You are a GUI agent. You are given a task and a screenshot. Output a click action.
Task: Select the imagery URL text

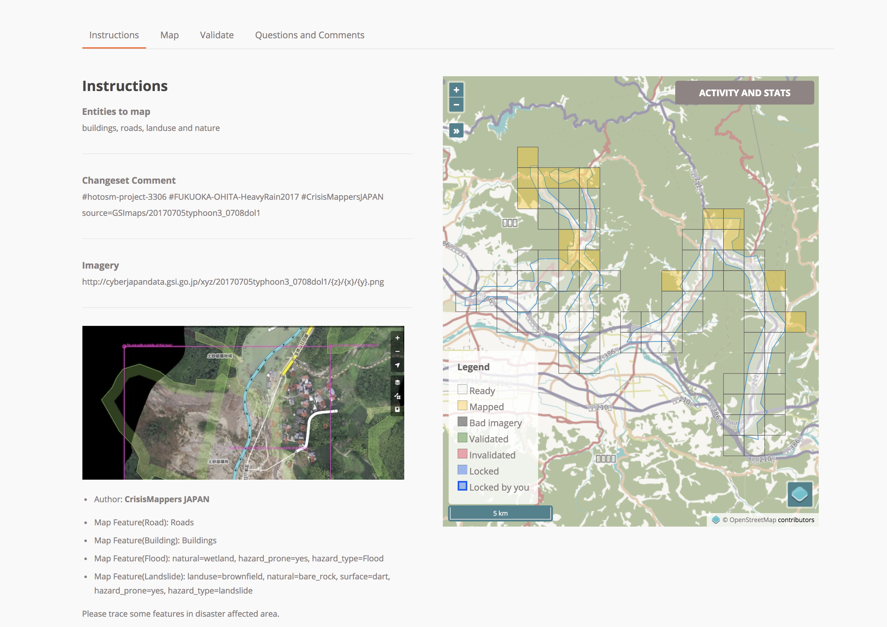click(233, 282)
